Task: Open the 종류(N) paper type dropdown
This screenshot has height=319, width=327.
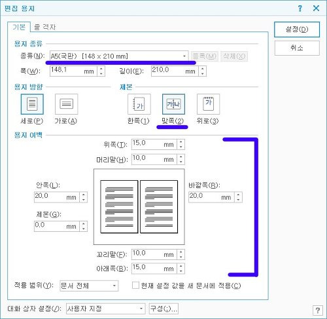Action: coord(119,56)
